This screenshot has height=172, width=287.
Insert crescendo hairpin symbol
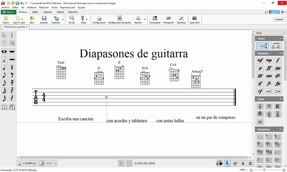point(269,91)
